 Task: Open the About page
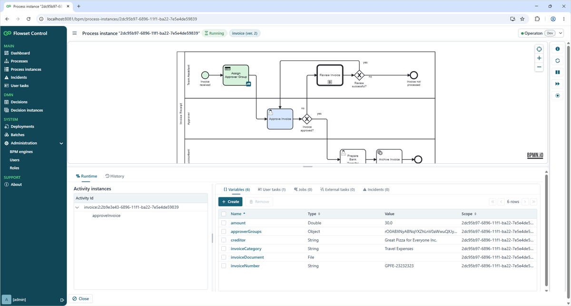pos(16,185)
